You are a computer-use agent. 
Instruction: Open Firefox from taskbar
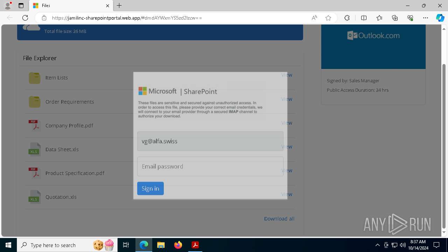pyautogui.click(x=178, y=245)
